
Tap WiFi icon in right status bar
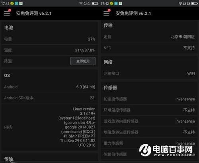click(x=180, y=3)
